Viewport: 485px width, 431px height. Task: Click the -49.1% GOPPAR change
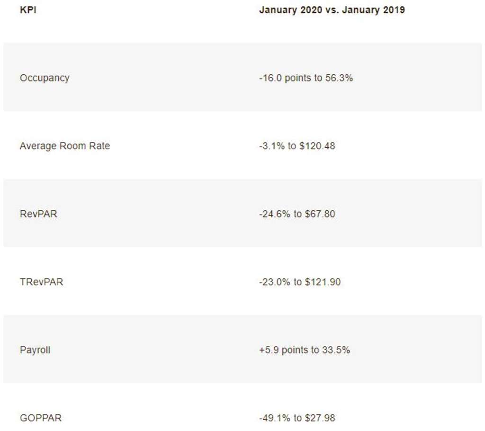point(274,418)
